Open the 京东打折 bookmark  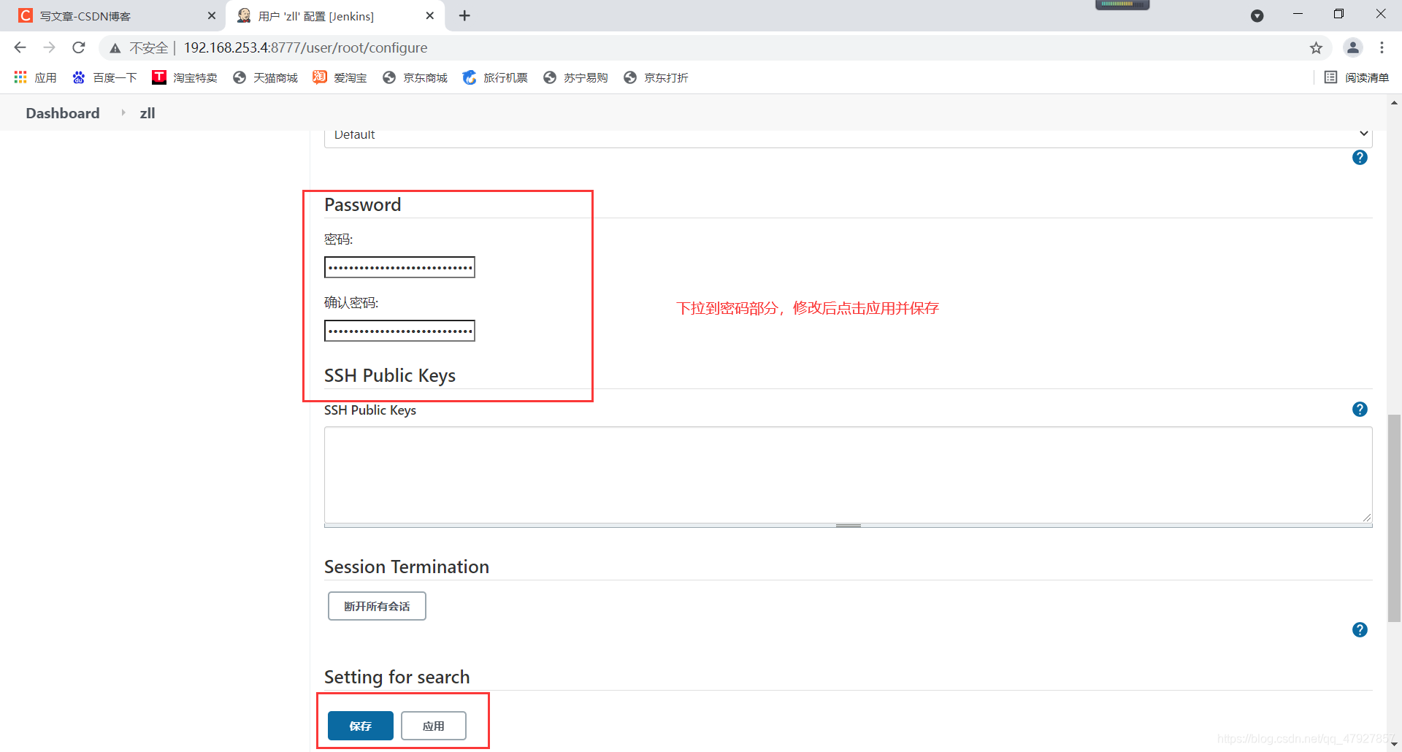[x=656, y=77]
